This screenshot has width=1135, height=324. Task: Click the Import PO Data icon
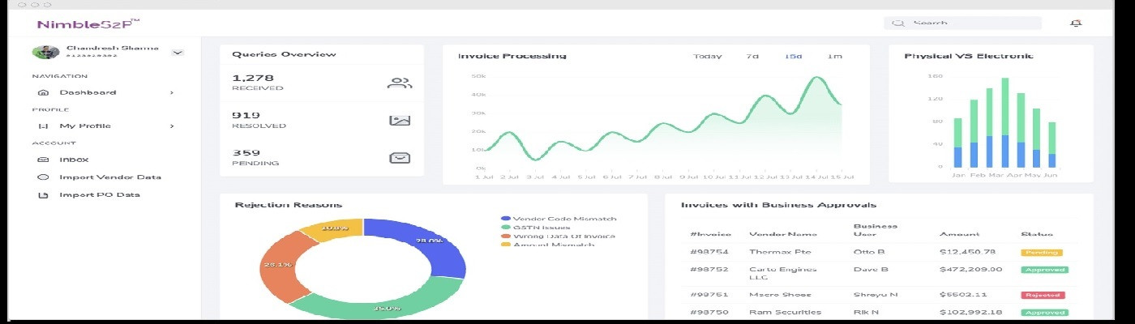click(43, 194)
